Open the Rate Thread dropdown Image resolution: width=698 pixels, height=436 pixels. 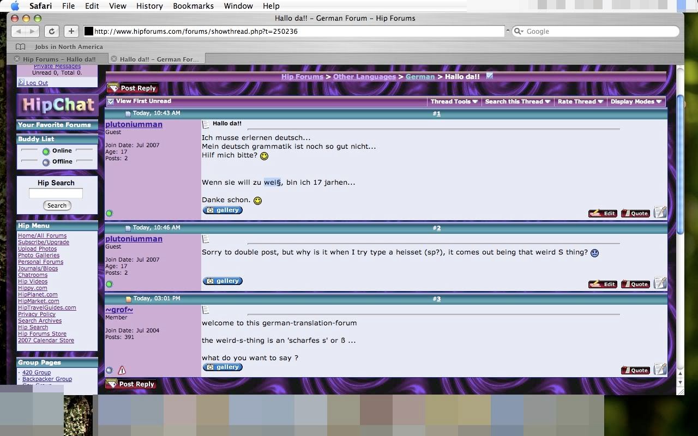[x=580, y=101]
